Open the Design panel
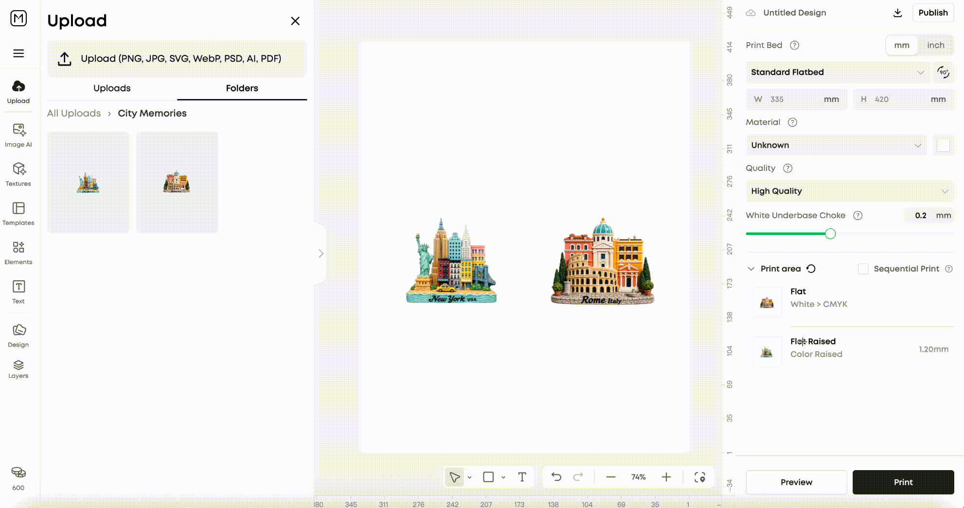 click(18, 336)
